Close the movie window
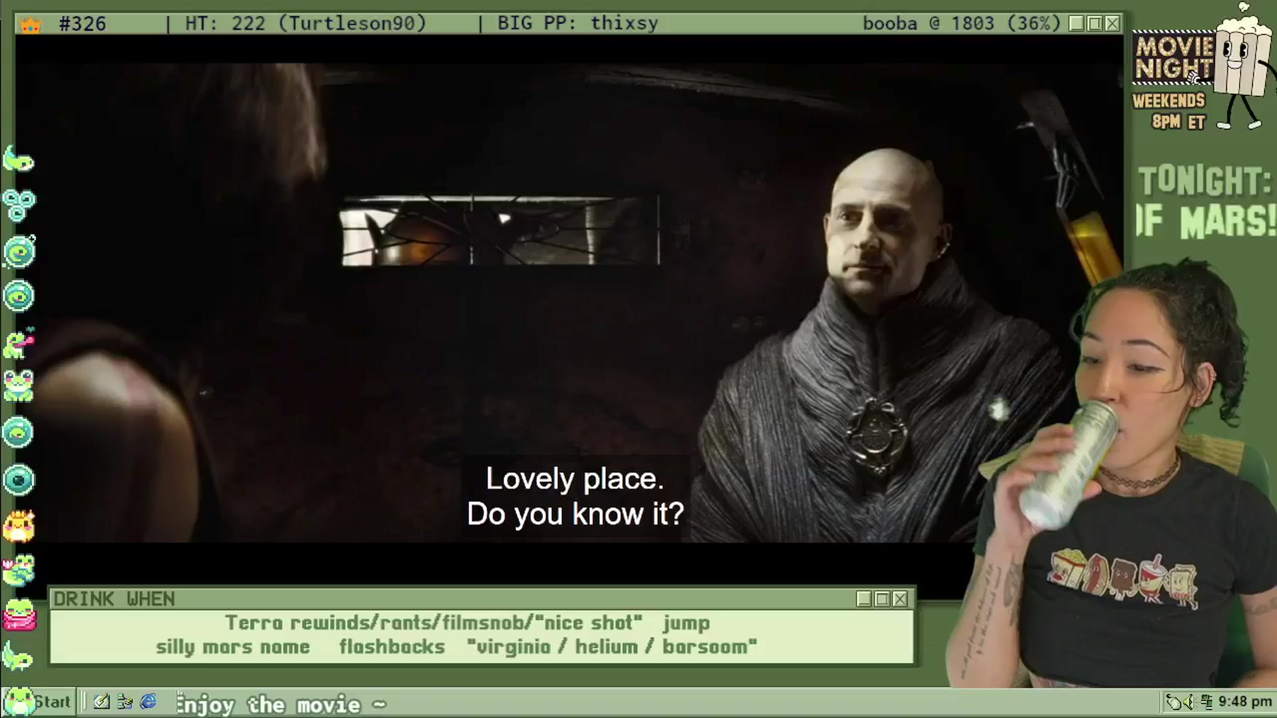The height and width of the screenshot is (718, 1277). [1113, 24]
